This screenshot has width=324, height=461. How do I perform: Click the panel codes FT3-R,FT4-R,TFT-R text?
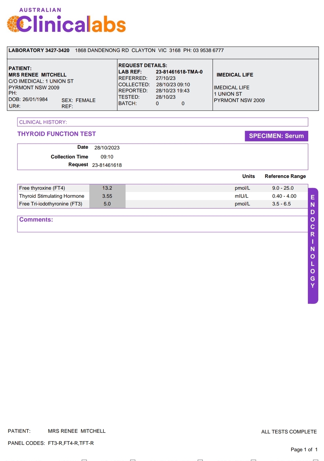[x=71, y=443]
